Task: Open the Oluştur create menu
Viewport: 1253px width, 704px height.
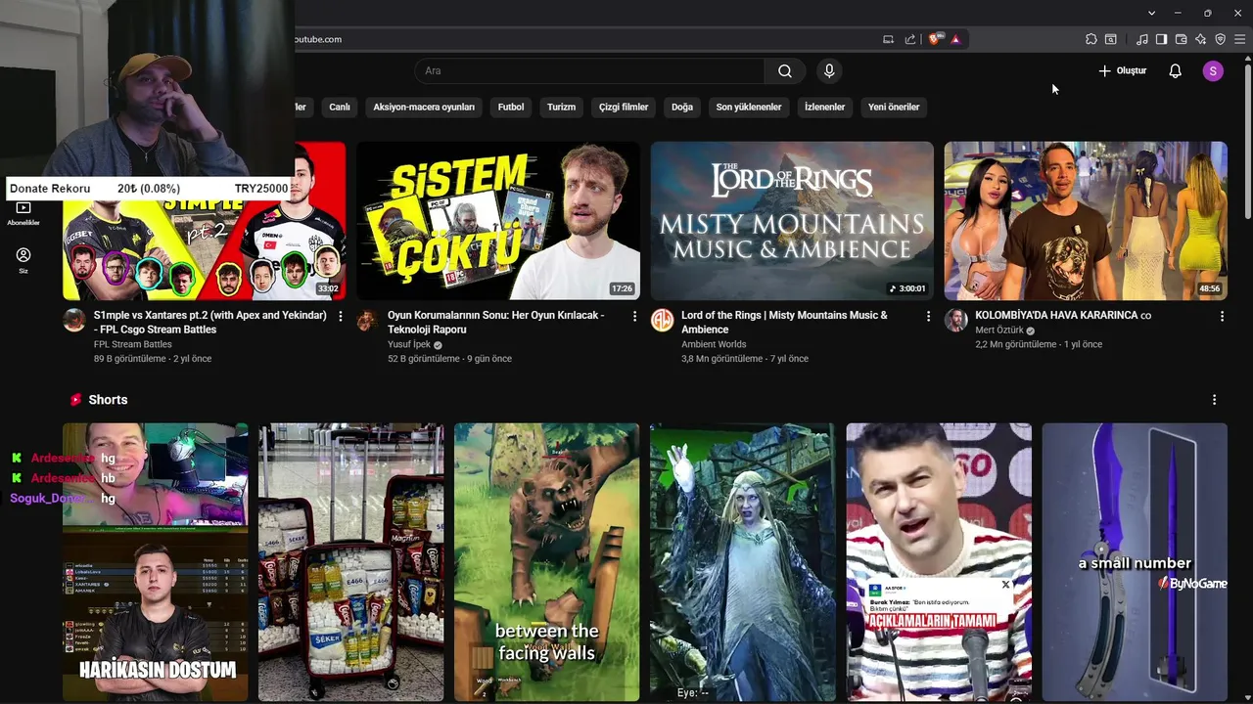Action: (x=1122, y=70)
